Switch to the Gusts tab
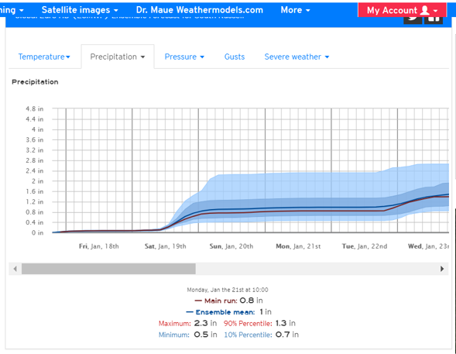This screenshot has width=456, height=354. (x=235, y=57)
